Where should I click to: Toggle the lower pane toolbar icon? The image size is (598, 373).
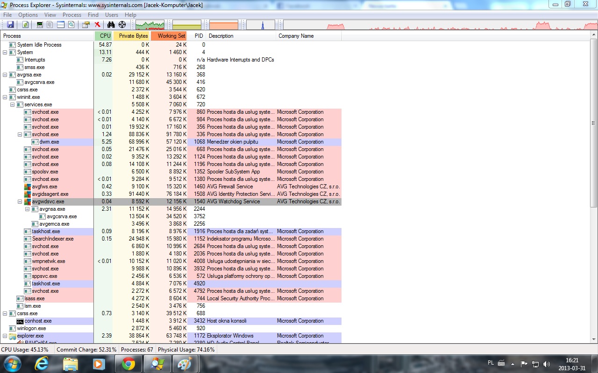61,25
